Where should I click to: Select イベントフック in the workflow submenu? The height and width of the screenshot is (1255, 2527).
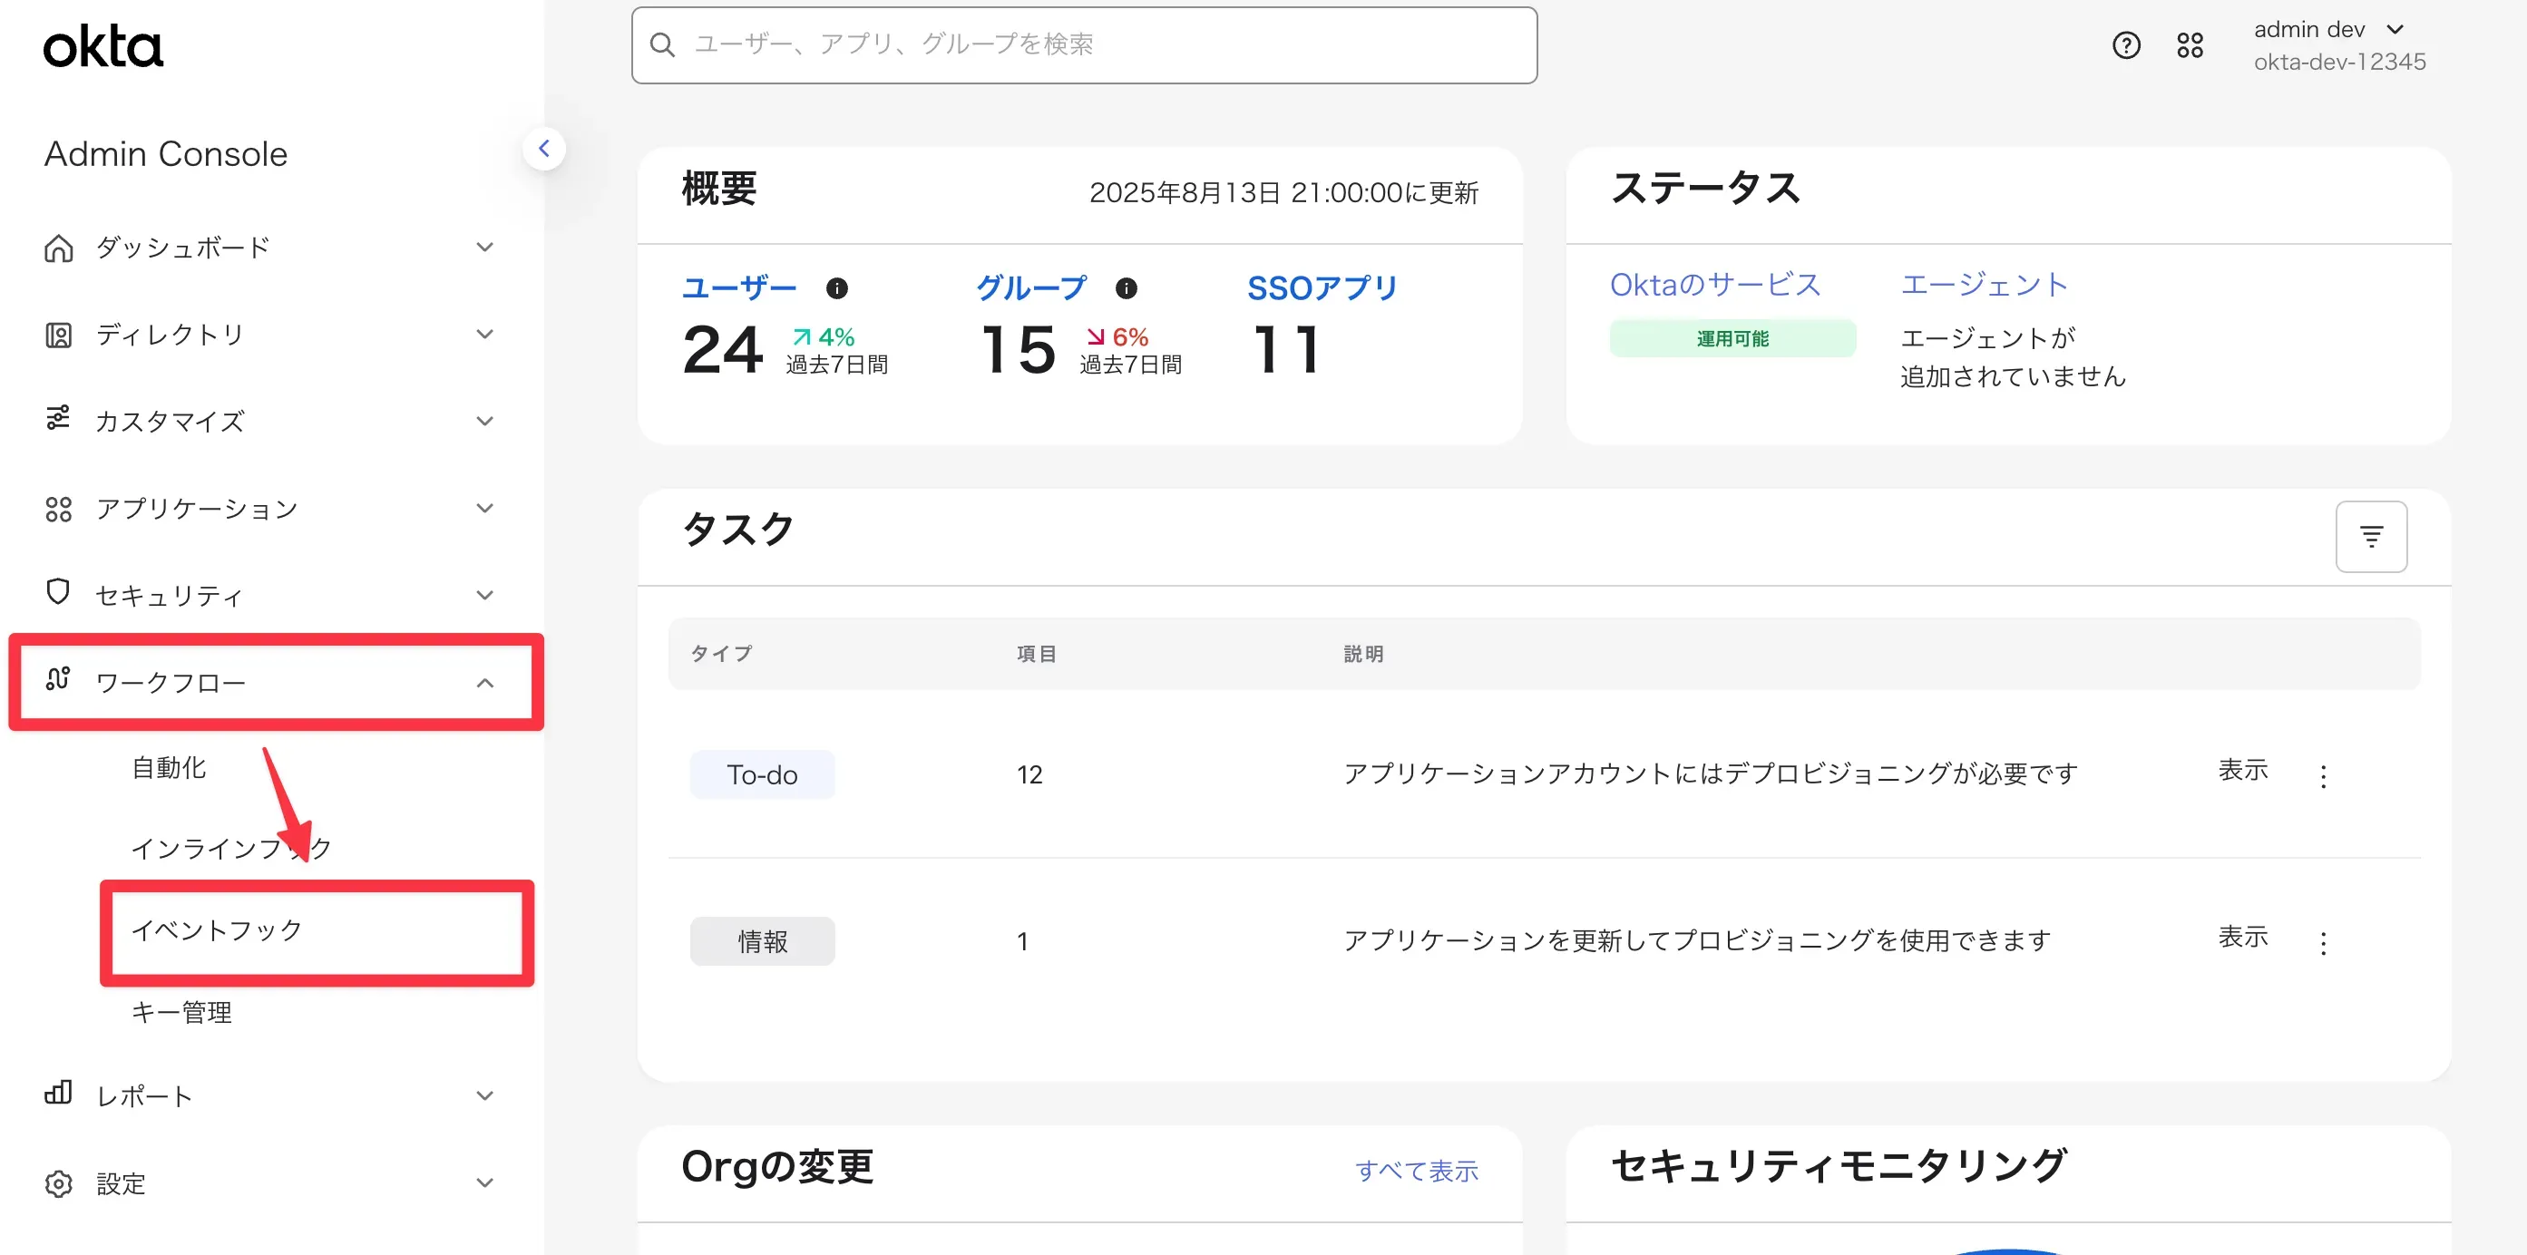click(x=218, y=929)
